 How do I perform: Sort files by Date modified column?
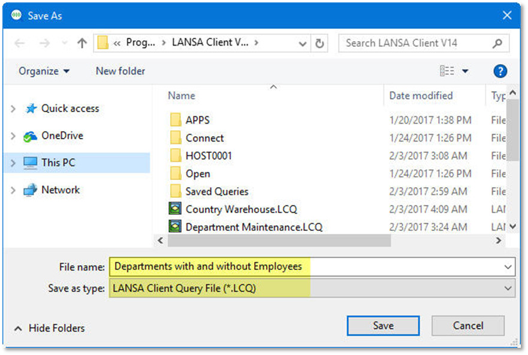point(421,95)
